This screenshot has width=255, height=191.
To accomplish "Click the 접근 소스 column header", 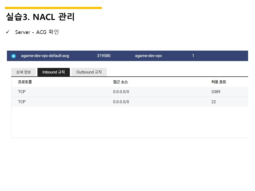I will 121,82.
